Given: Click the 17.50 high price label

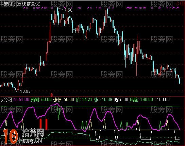Looking at the screenshot, I should pyautogui.click(x=67, y=10).
